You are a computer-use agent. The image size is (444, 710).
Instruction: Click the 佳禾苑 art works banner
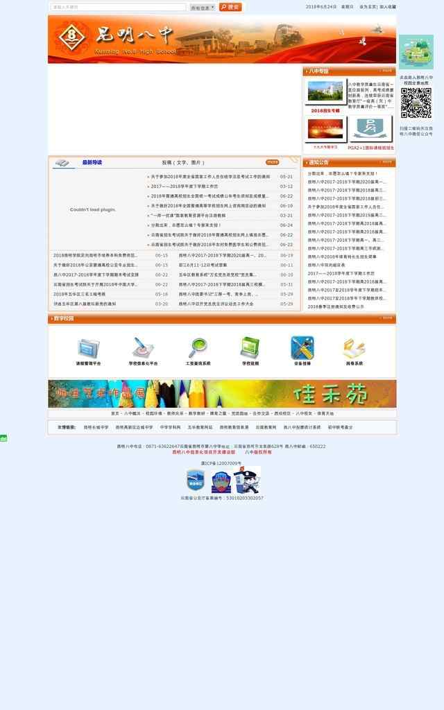click(222, 394)
